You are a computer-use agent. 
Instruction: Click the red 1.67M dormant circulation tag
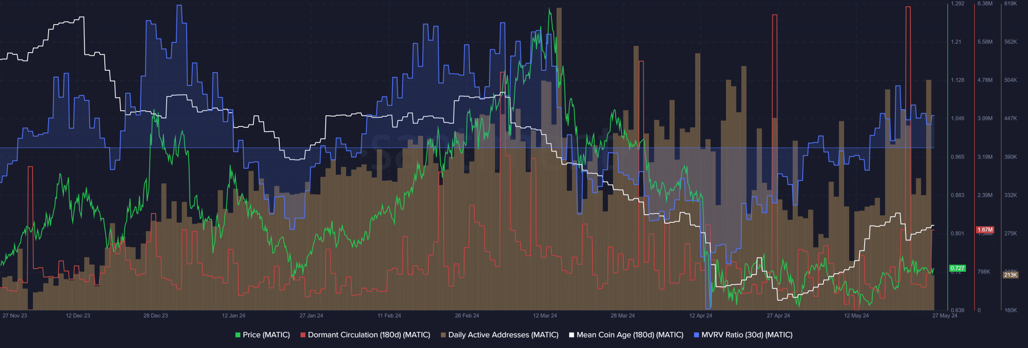pos(985,230)
